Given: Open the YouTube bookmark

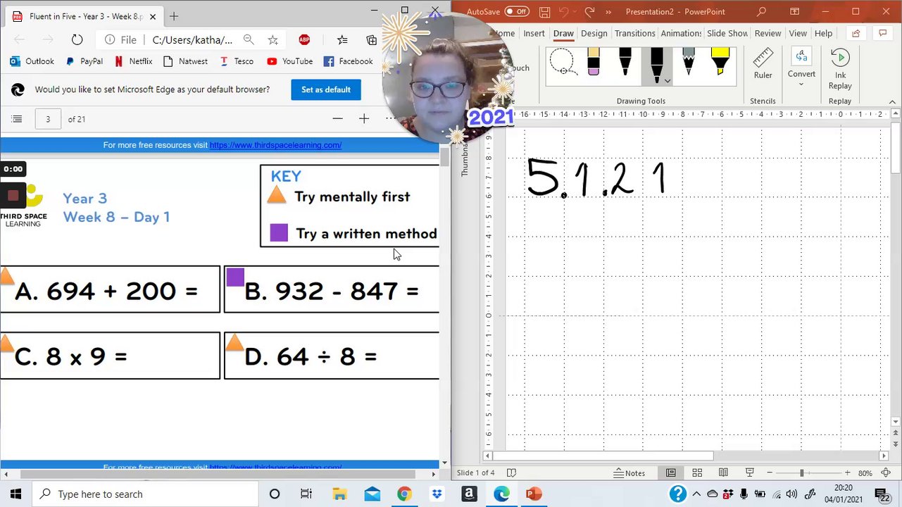Looking at the screenshot, I should [289, 61].
